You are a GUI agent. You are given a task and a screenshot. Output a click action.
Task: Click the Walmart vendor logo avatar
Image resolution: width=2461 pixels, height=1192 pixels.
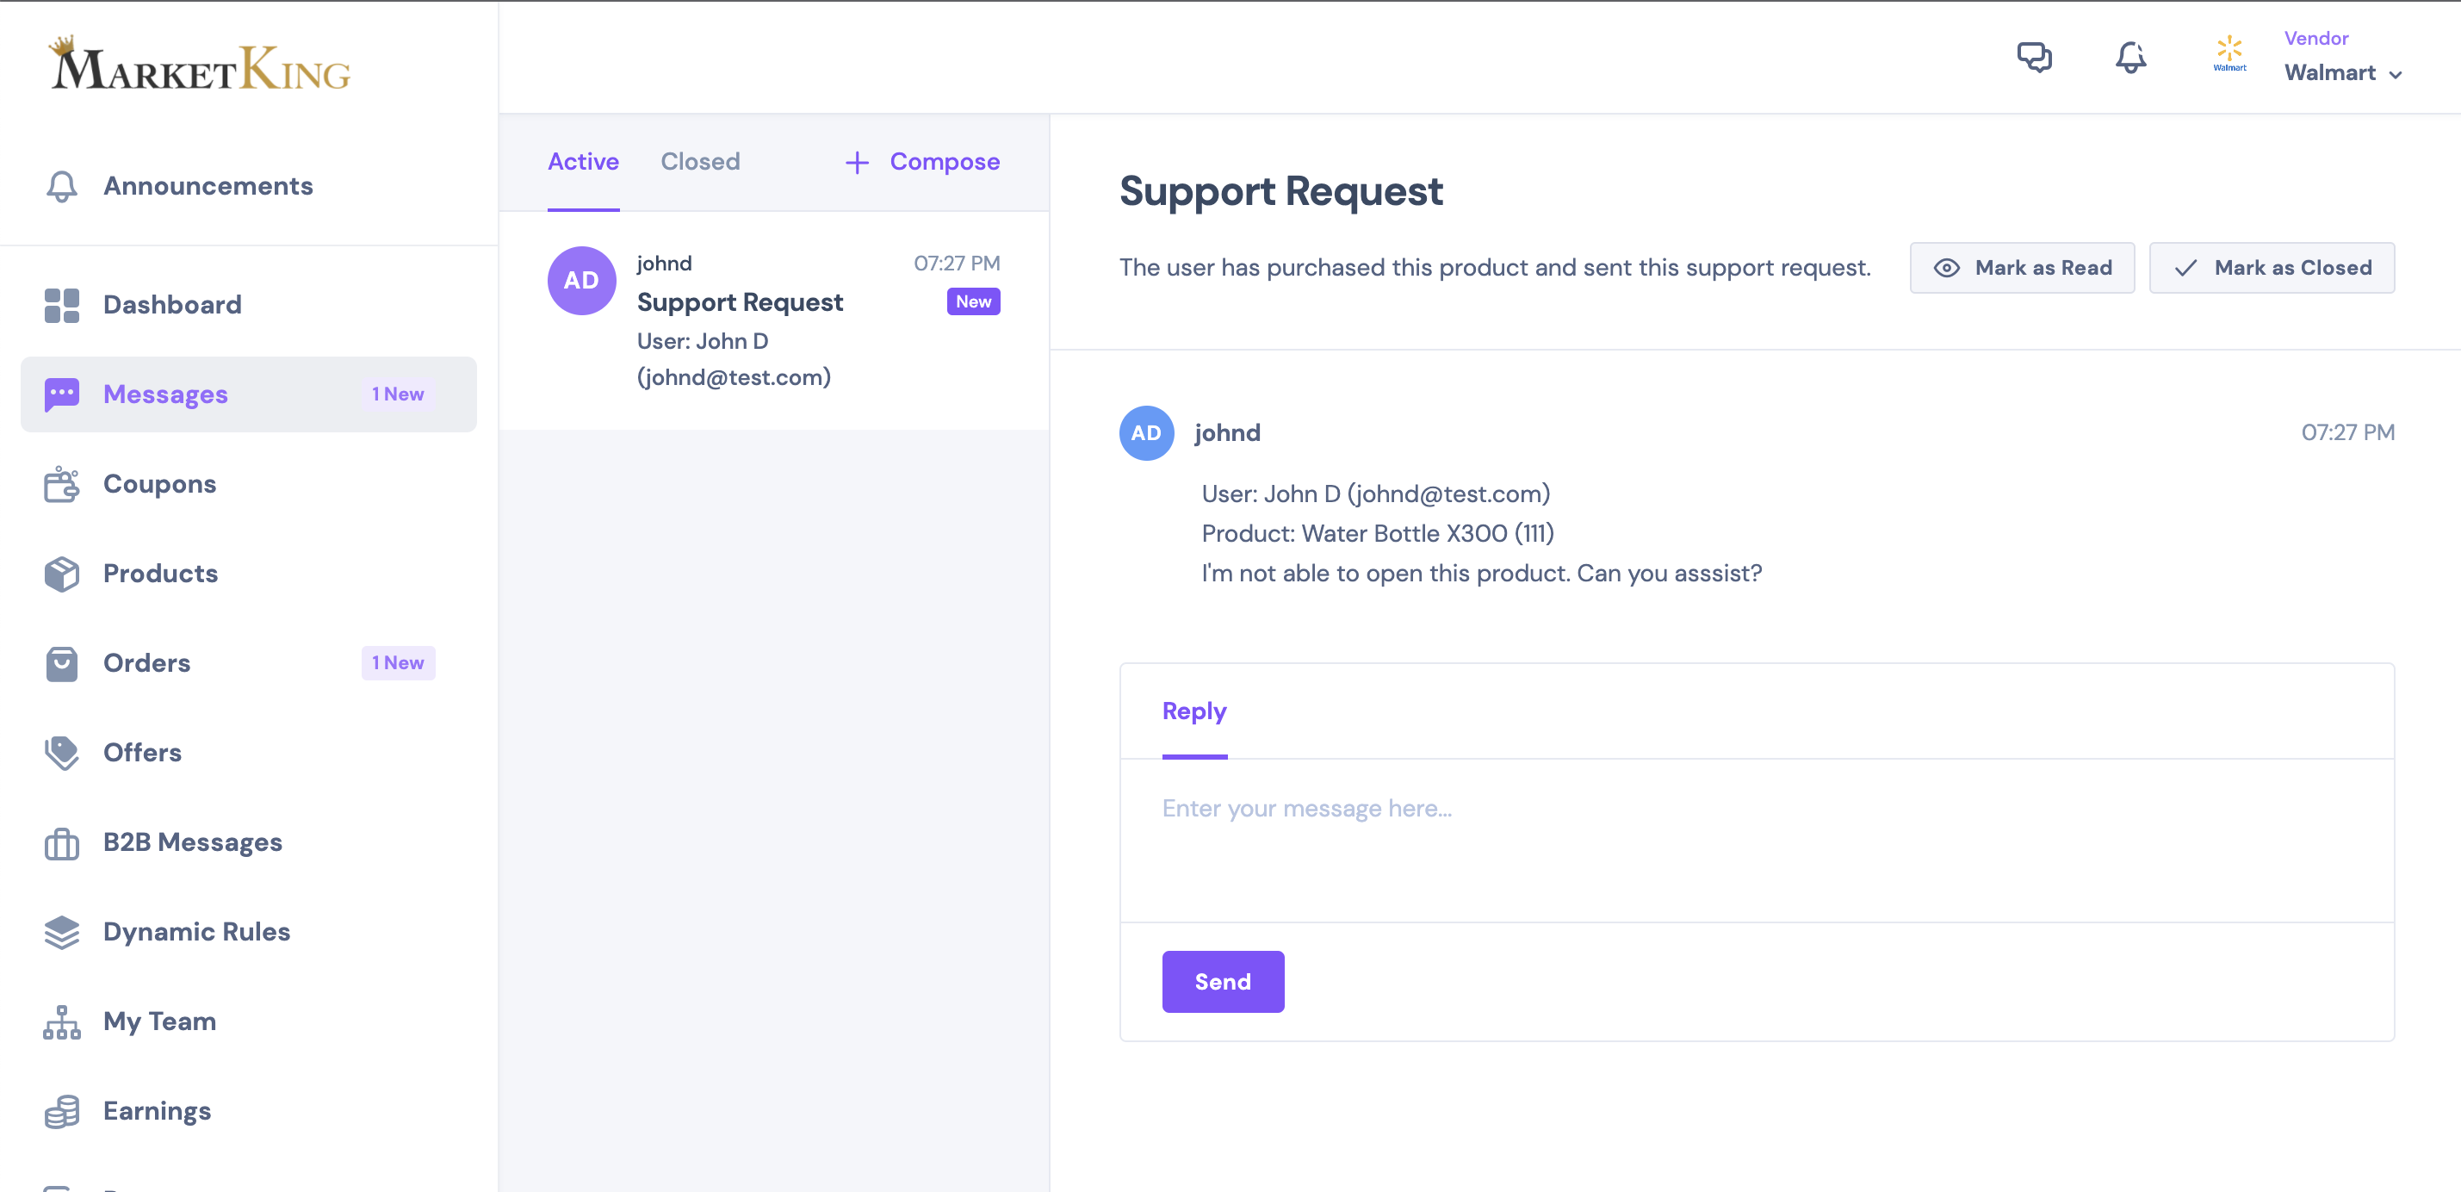(x=2230, y=55)
